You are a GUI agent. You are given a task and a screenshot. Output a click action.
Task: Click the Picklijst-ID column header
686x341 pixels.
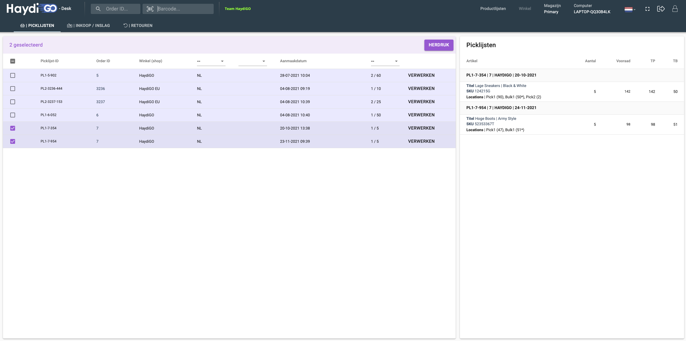click(x=50, y=61)
